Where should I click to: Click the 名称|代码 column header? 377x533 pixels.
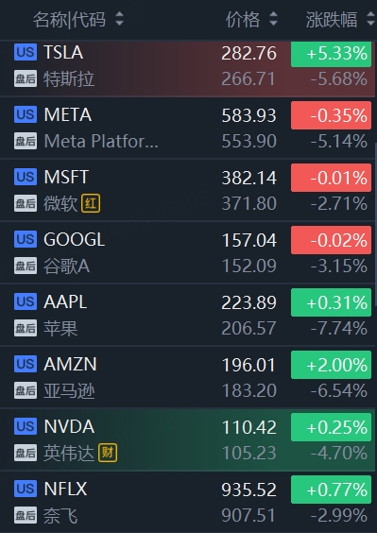[x=69, y=19]
